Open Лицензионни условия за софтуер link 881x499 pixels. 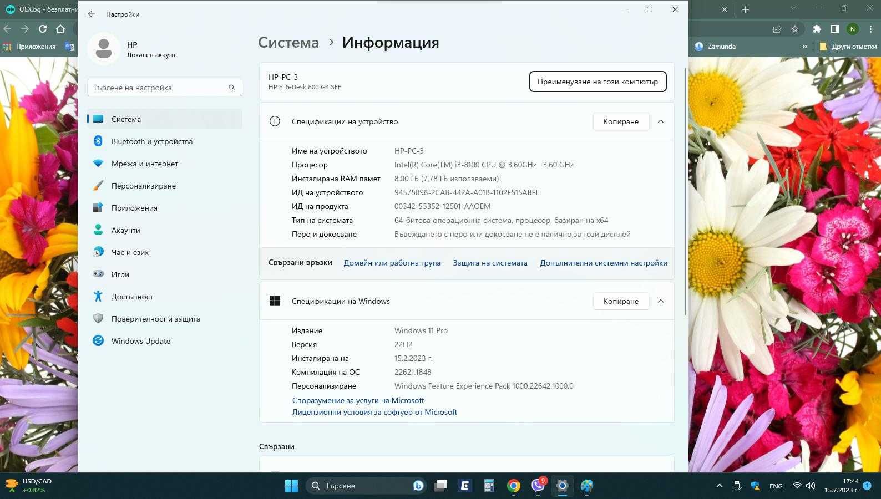374,412
